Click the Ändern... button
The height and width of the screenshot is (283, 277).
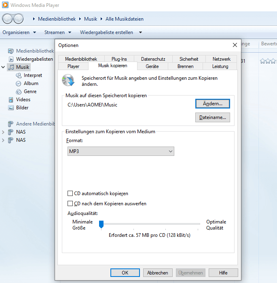tap(213, 104)
